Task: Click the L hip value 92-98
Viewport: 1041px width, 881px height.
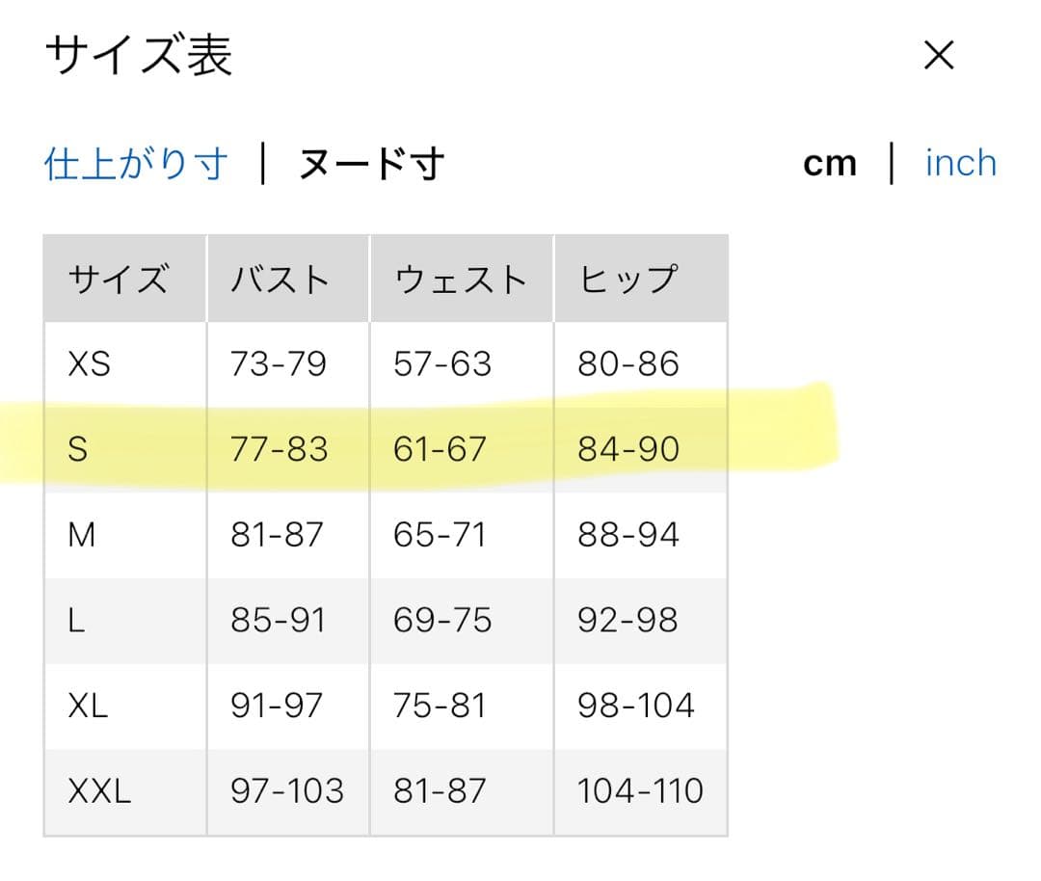Action: click(627, 620)
